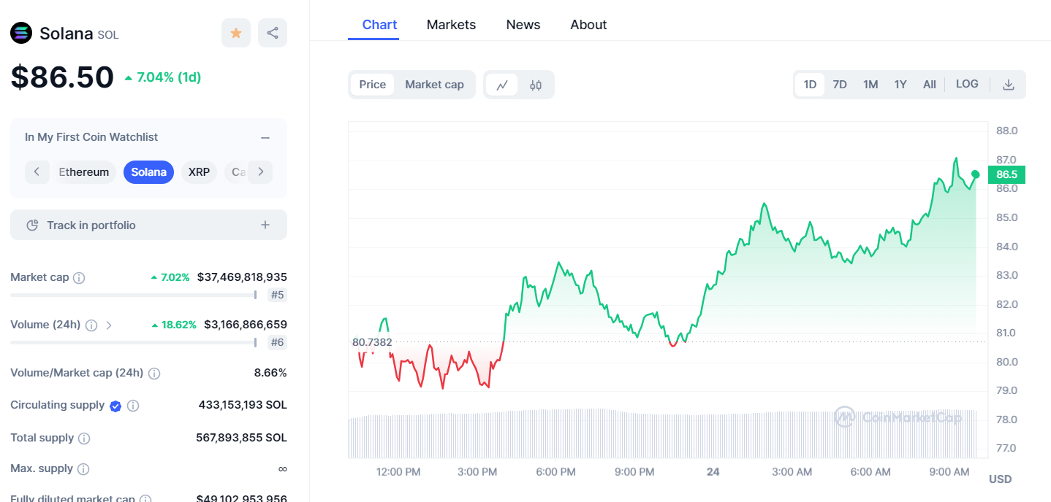
Task: Click the #6 volume rank badge
Action: tap(277, 342)
